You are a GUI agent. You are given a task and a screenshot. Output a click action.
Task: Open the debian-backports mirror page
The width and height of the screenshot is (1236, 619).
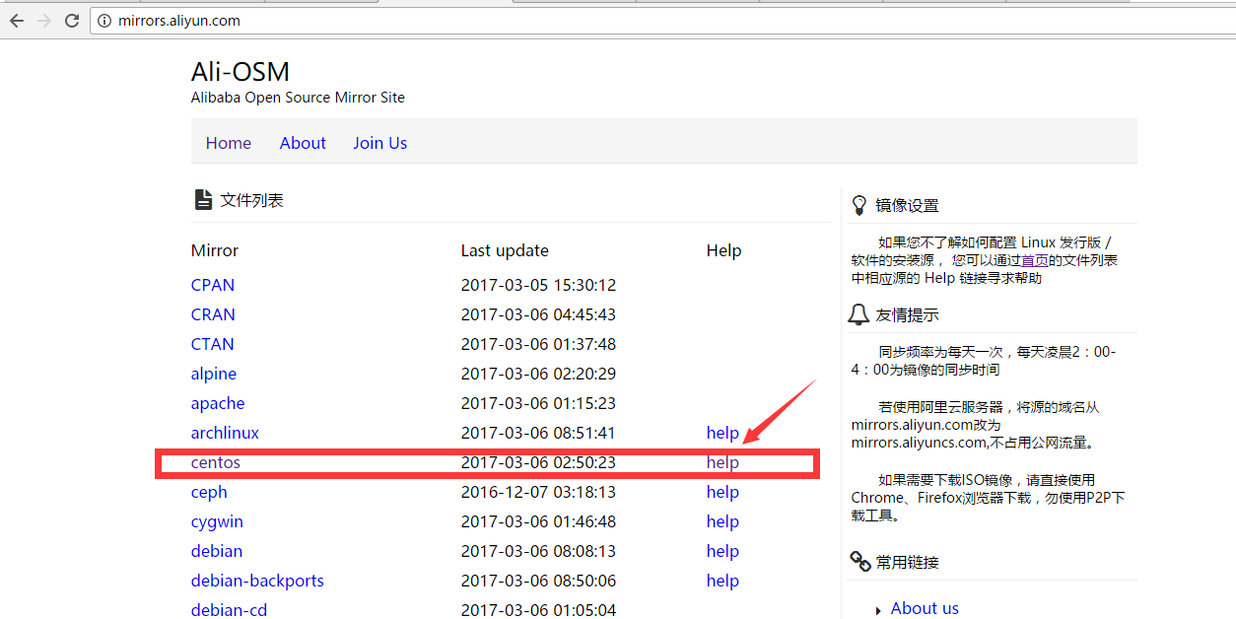click(x=257, y=580)
